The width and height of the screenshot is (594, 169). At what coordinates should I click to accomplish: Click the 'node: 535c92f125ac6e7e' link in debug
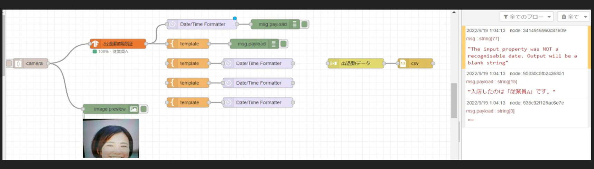[537, 103]
